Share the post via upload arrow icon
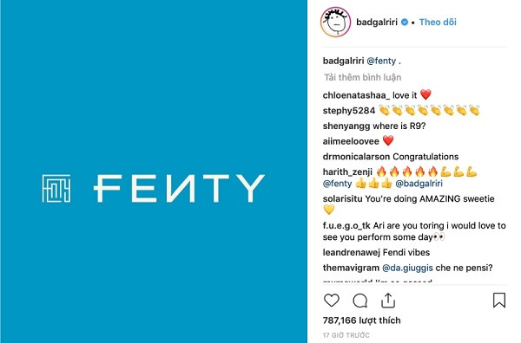Viewport: 521px width, 343px height. pyautogui.click(x=388, y=301)
